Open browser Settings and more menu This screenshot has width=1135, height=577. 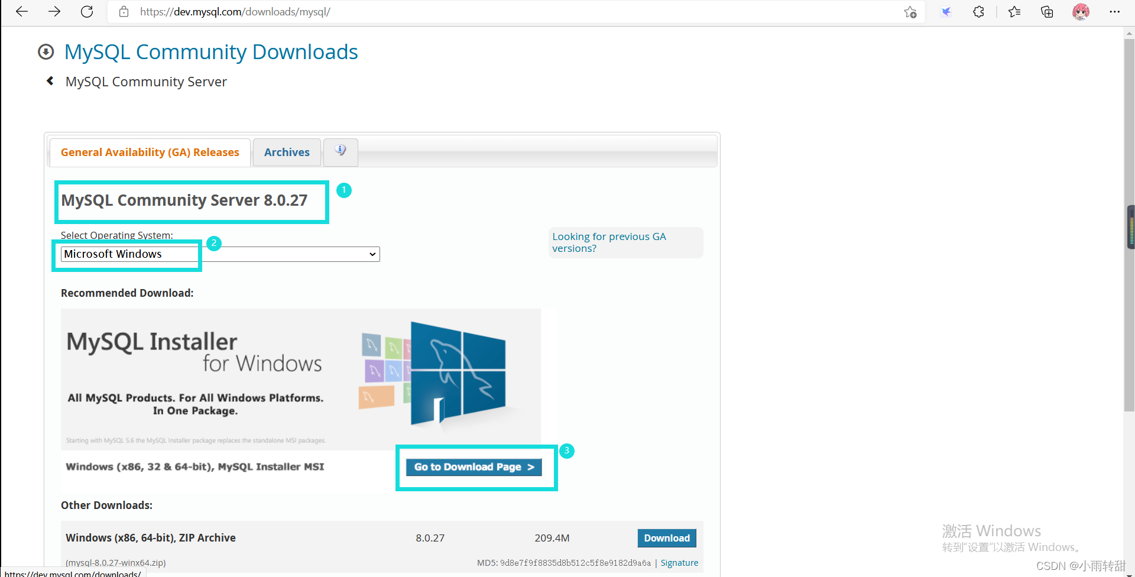point(1115,12)
